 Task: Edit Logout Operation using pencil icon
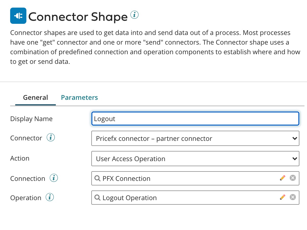282,197
